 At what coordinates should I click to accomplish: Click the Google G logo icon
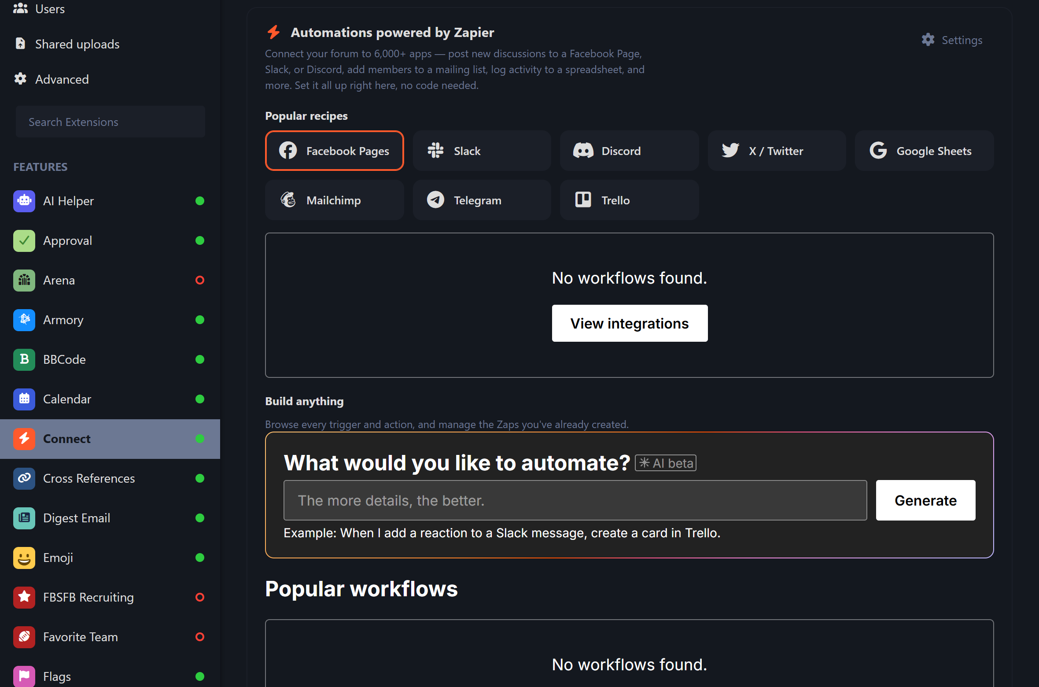(x=878, y=151)
